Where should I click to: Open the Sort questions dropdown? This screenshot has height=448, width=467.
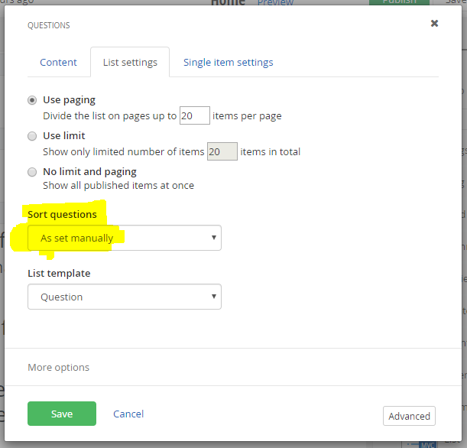[x=124, y=238]
